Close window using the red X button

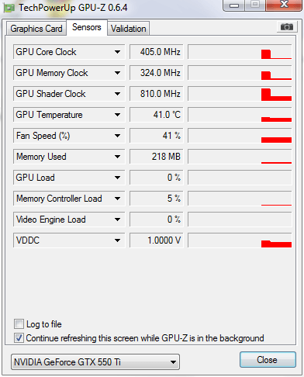pyautogui.click(x=283, y=5)
